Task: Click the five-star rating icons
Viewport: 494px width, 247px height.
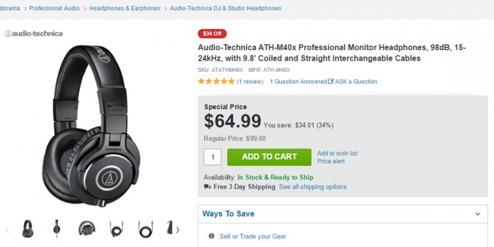Action: click(216, 81)
